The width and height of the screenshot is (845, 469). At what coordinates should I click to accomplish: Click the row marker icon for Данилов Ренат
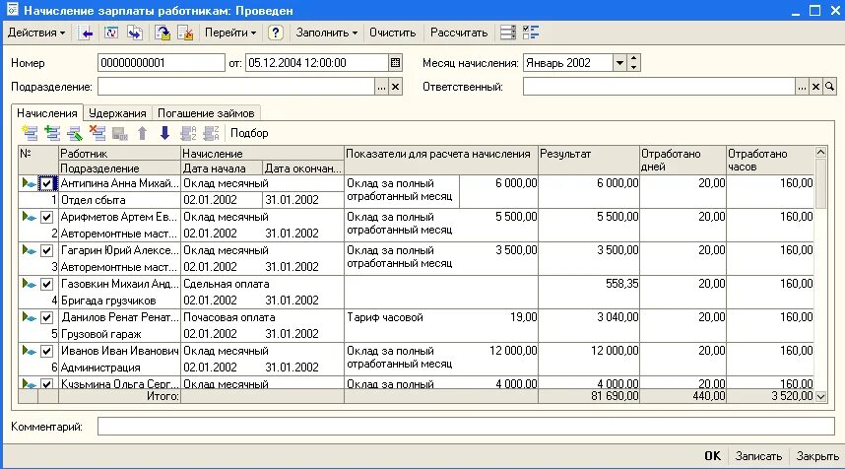point(29,317)
